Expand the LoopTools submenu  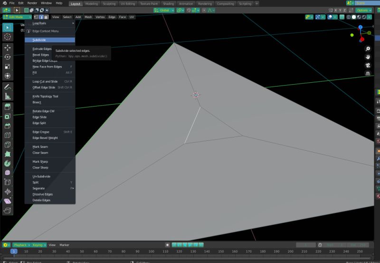point(50,23)
